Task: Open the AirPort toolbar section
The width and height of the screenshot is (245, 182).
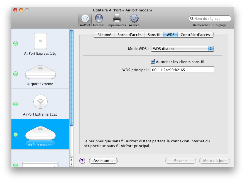Action: (x=85, y=21)
